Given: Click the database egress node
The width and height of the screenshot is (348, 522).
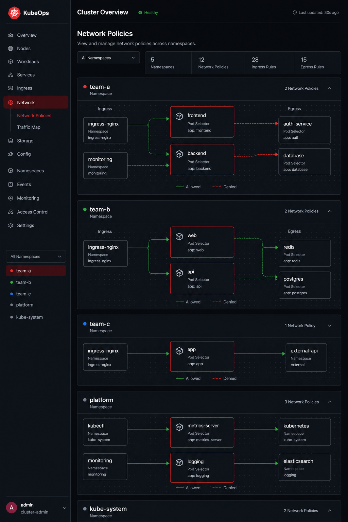Looking at the screenshot, I should 304,162.
